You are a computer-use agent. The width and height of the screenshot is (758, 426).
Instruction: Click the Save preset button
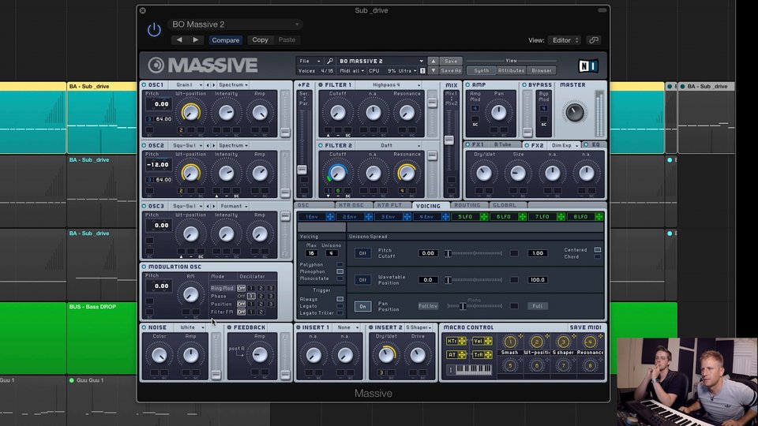[x=451, y=62]
